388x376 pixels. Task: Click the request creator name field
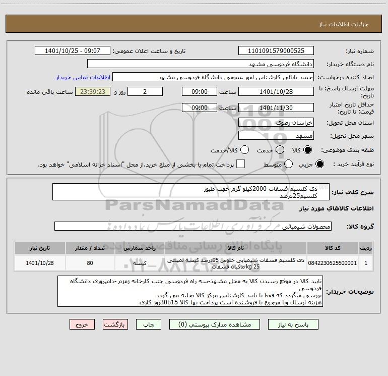[213, 77]
